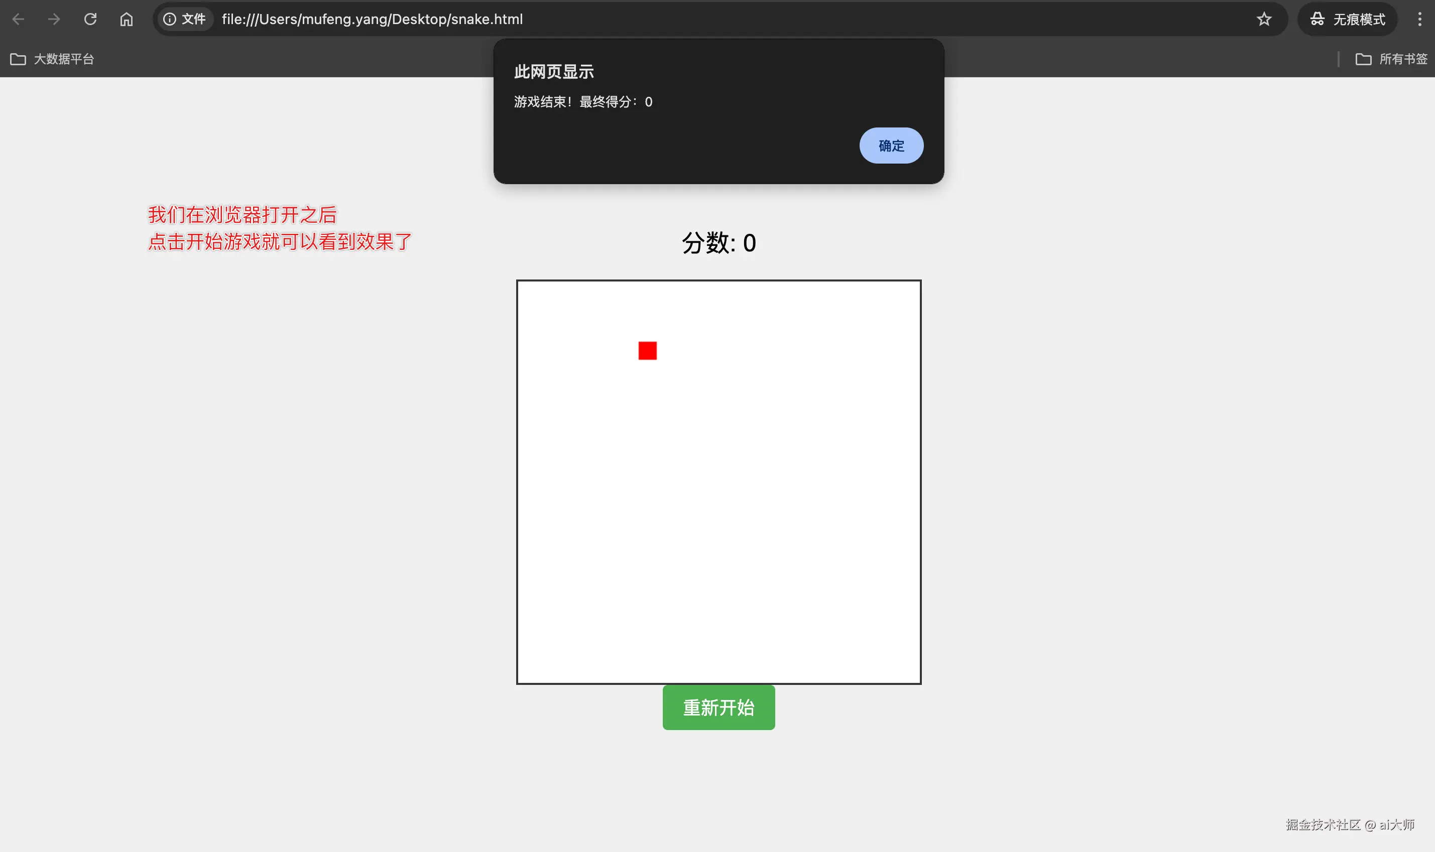
Task: Click the 此网页显示 dialog title
Action: 553,71
